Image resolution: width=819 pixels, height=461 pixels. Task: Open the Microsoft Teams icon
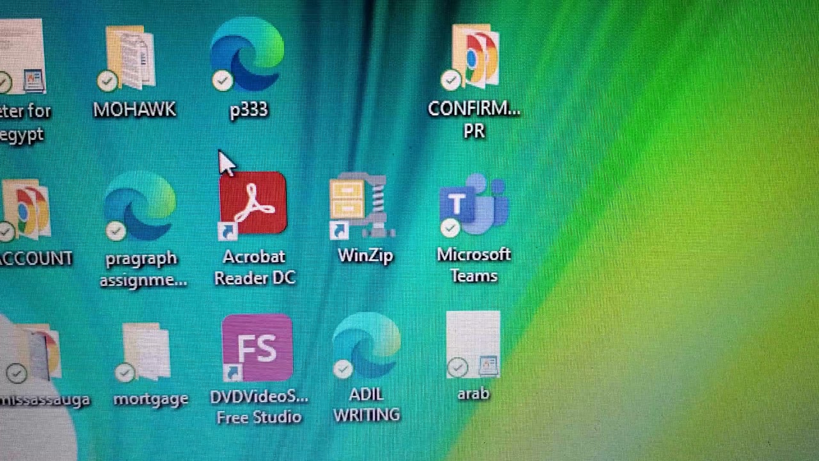(473, 206)
